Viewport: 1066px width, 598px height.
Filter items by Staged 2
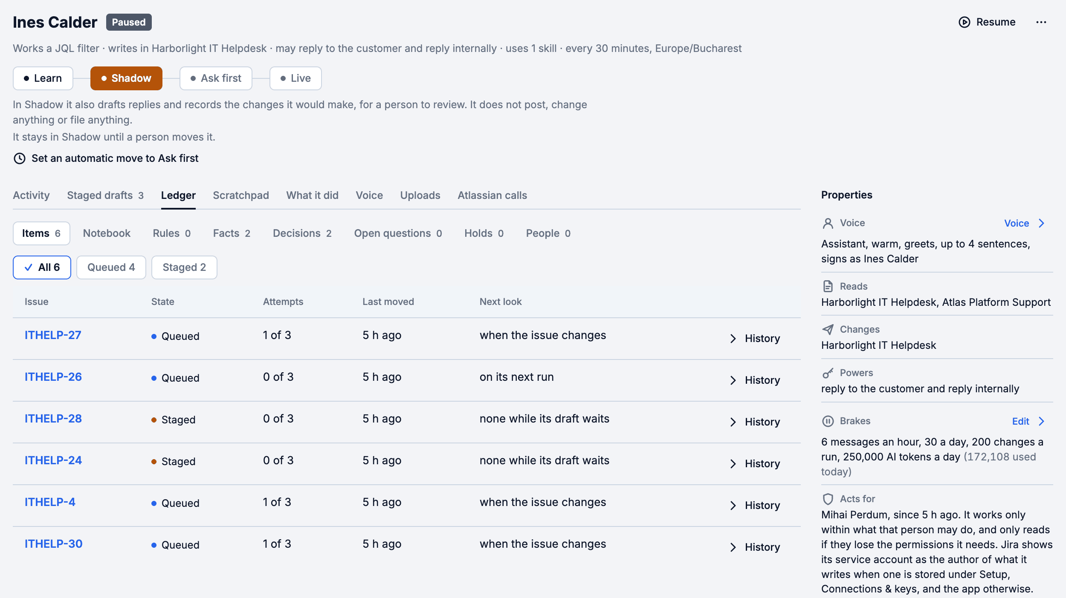184,267
